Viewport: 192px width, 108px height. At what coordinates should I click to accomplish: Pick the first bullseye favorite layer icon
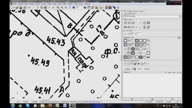click(133, 49)
